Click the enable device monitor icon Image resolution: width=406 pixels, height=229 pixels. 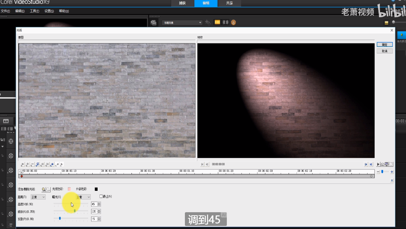[387, 164]
